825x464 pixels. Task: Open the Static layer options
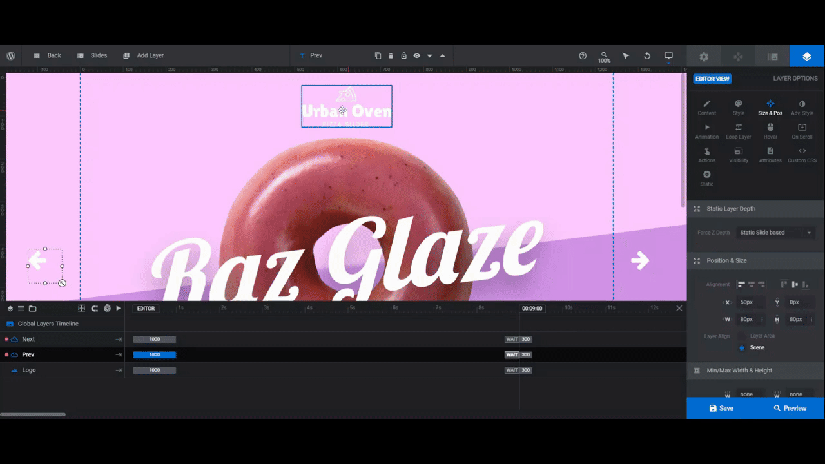pyautogui.click(x=707, y=179)
